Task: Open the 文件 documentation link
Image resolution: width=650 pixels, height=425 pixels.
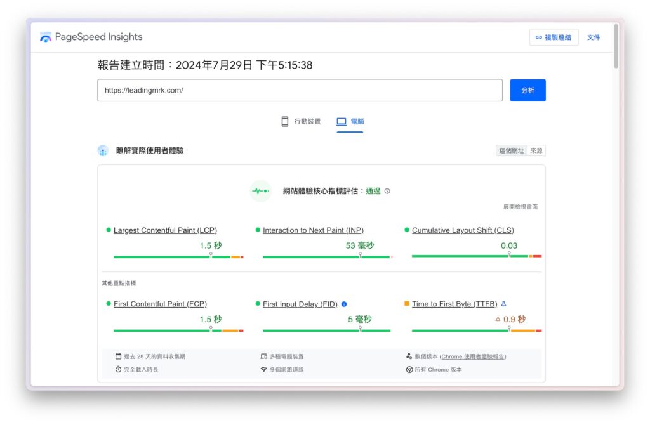Action: click(x=594, y=37)
